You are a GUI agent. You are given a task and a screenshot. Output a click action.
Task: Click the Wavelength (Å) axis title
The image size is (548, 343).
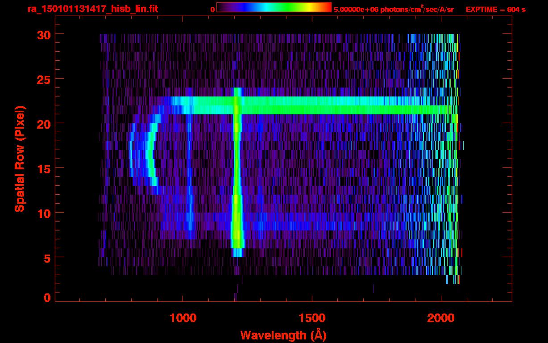284,335
